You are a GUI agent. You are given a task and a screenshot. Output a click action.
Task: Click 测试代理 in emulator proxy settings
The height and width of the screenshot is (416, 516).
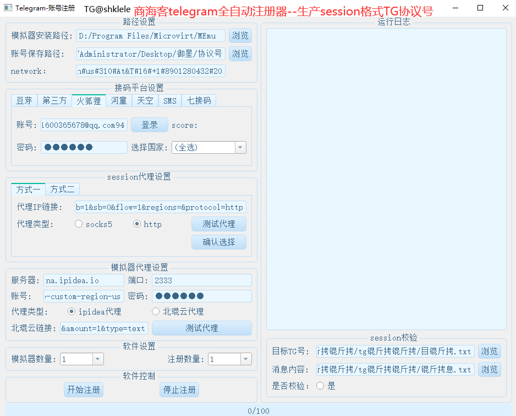click(202, 328)
